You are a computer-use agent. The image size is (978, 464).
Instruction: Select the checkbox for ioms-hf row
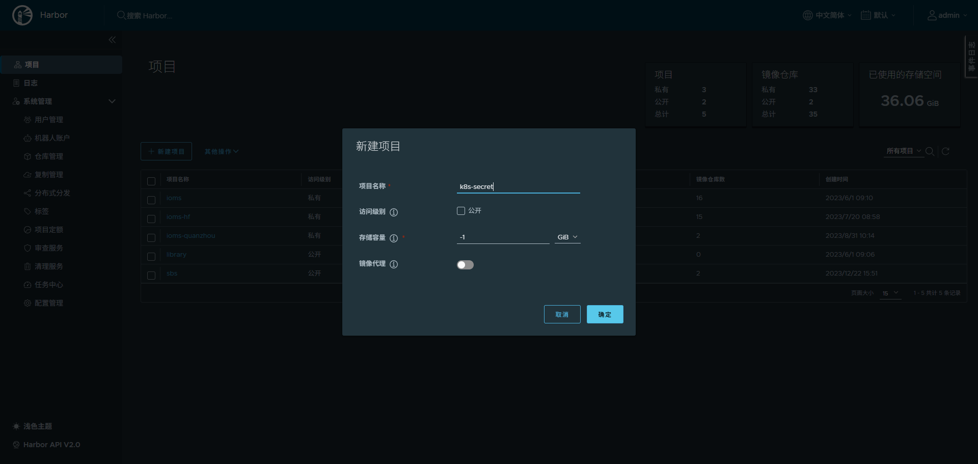tap(151, 219)
